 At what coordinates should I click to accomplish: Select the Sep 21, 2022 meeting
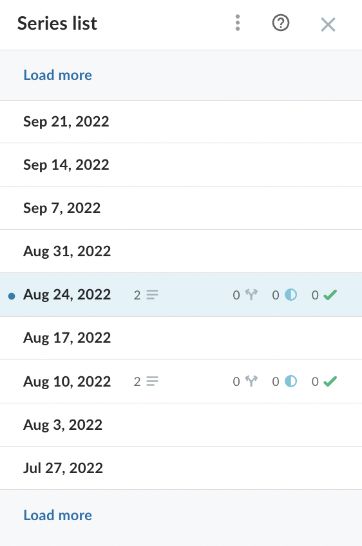181,121
